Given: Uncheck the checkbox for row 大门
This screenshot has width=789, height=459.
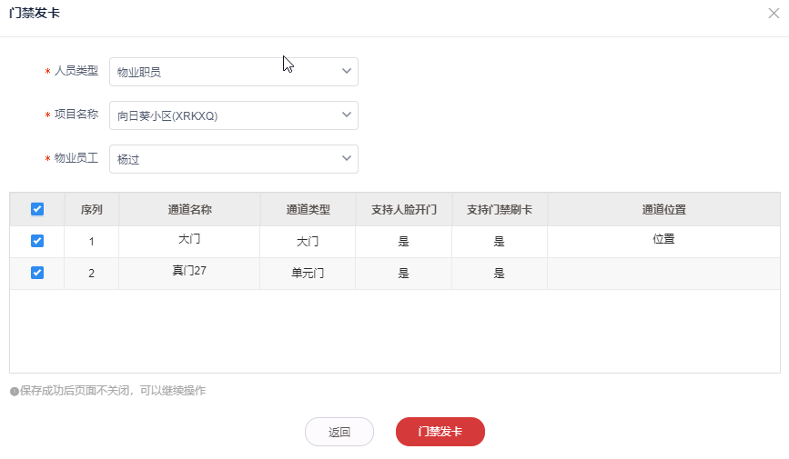Looking at the screenshot, I should (x=37, y=241).
